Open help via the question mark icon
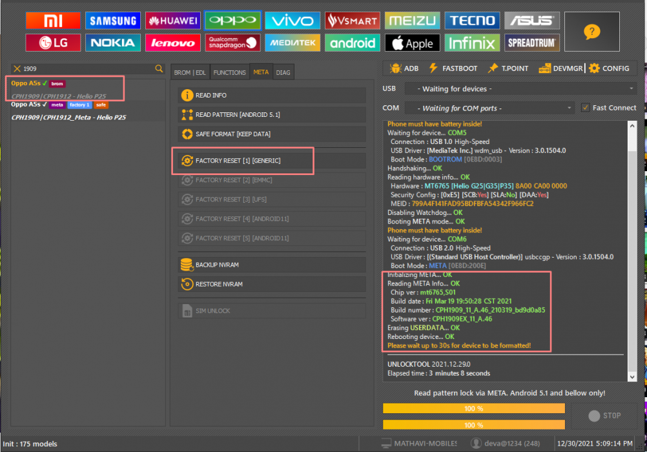 [591, 32]
